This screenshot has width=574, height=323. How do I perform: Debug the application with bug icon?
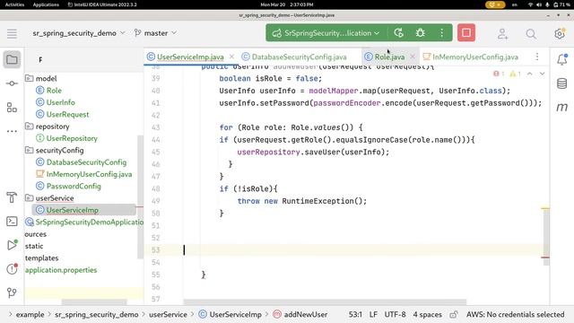coord(421,33)
